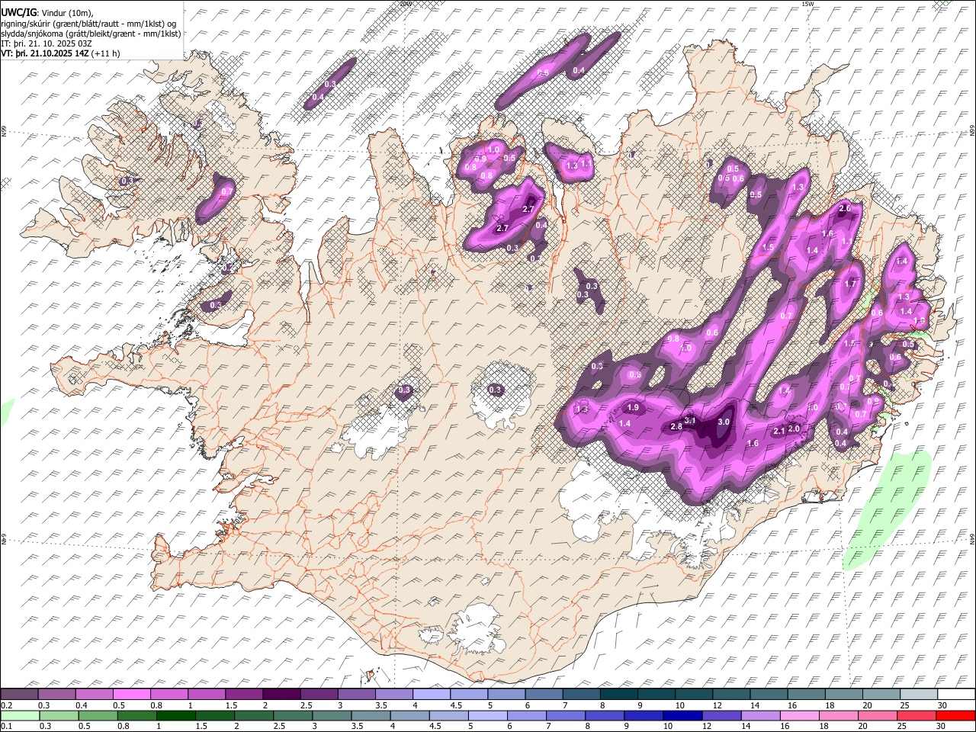
Task: Click the '2.8' precipitation value on the map
Action: tap(676, 426)
